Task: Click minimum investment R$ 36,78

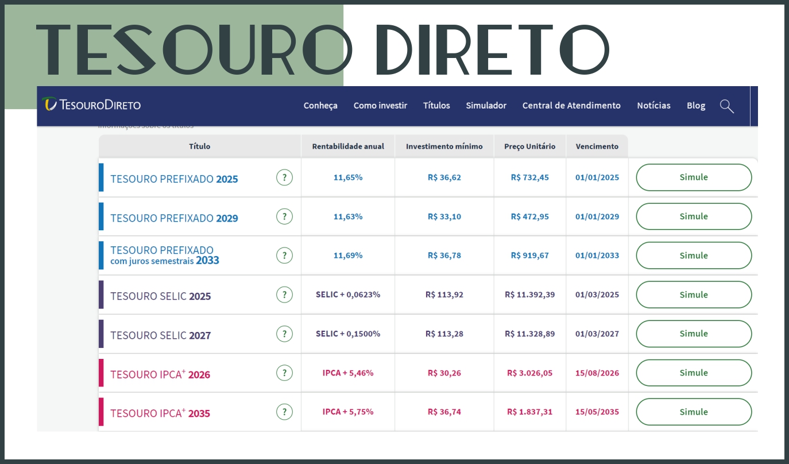Action: [444, 256]
